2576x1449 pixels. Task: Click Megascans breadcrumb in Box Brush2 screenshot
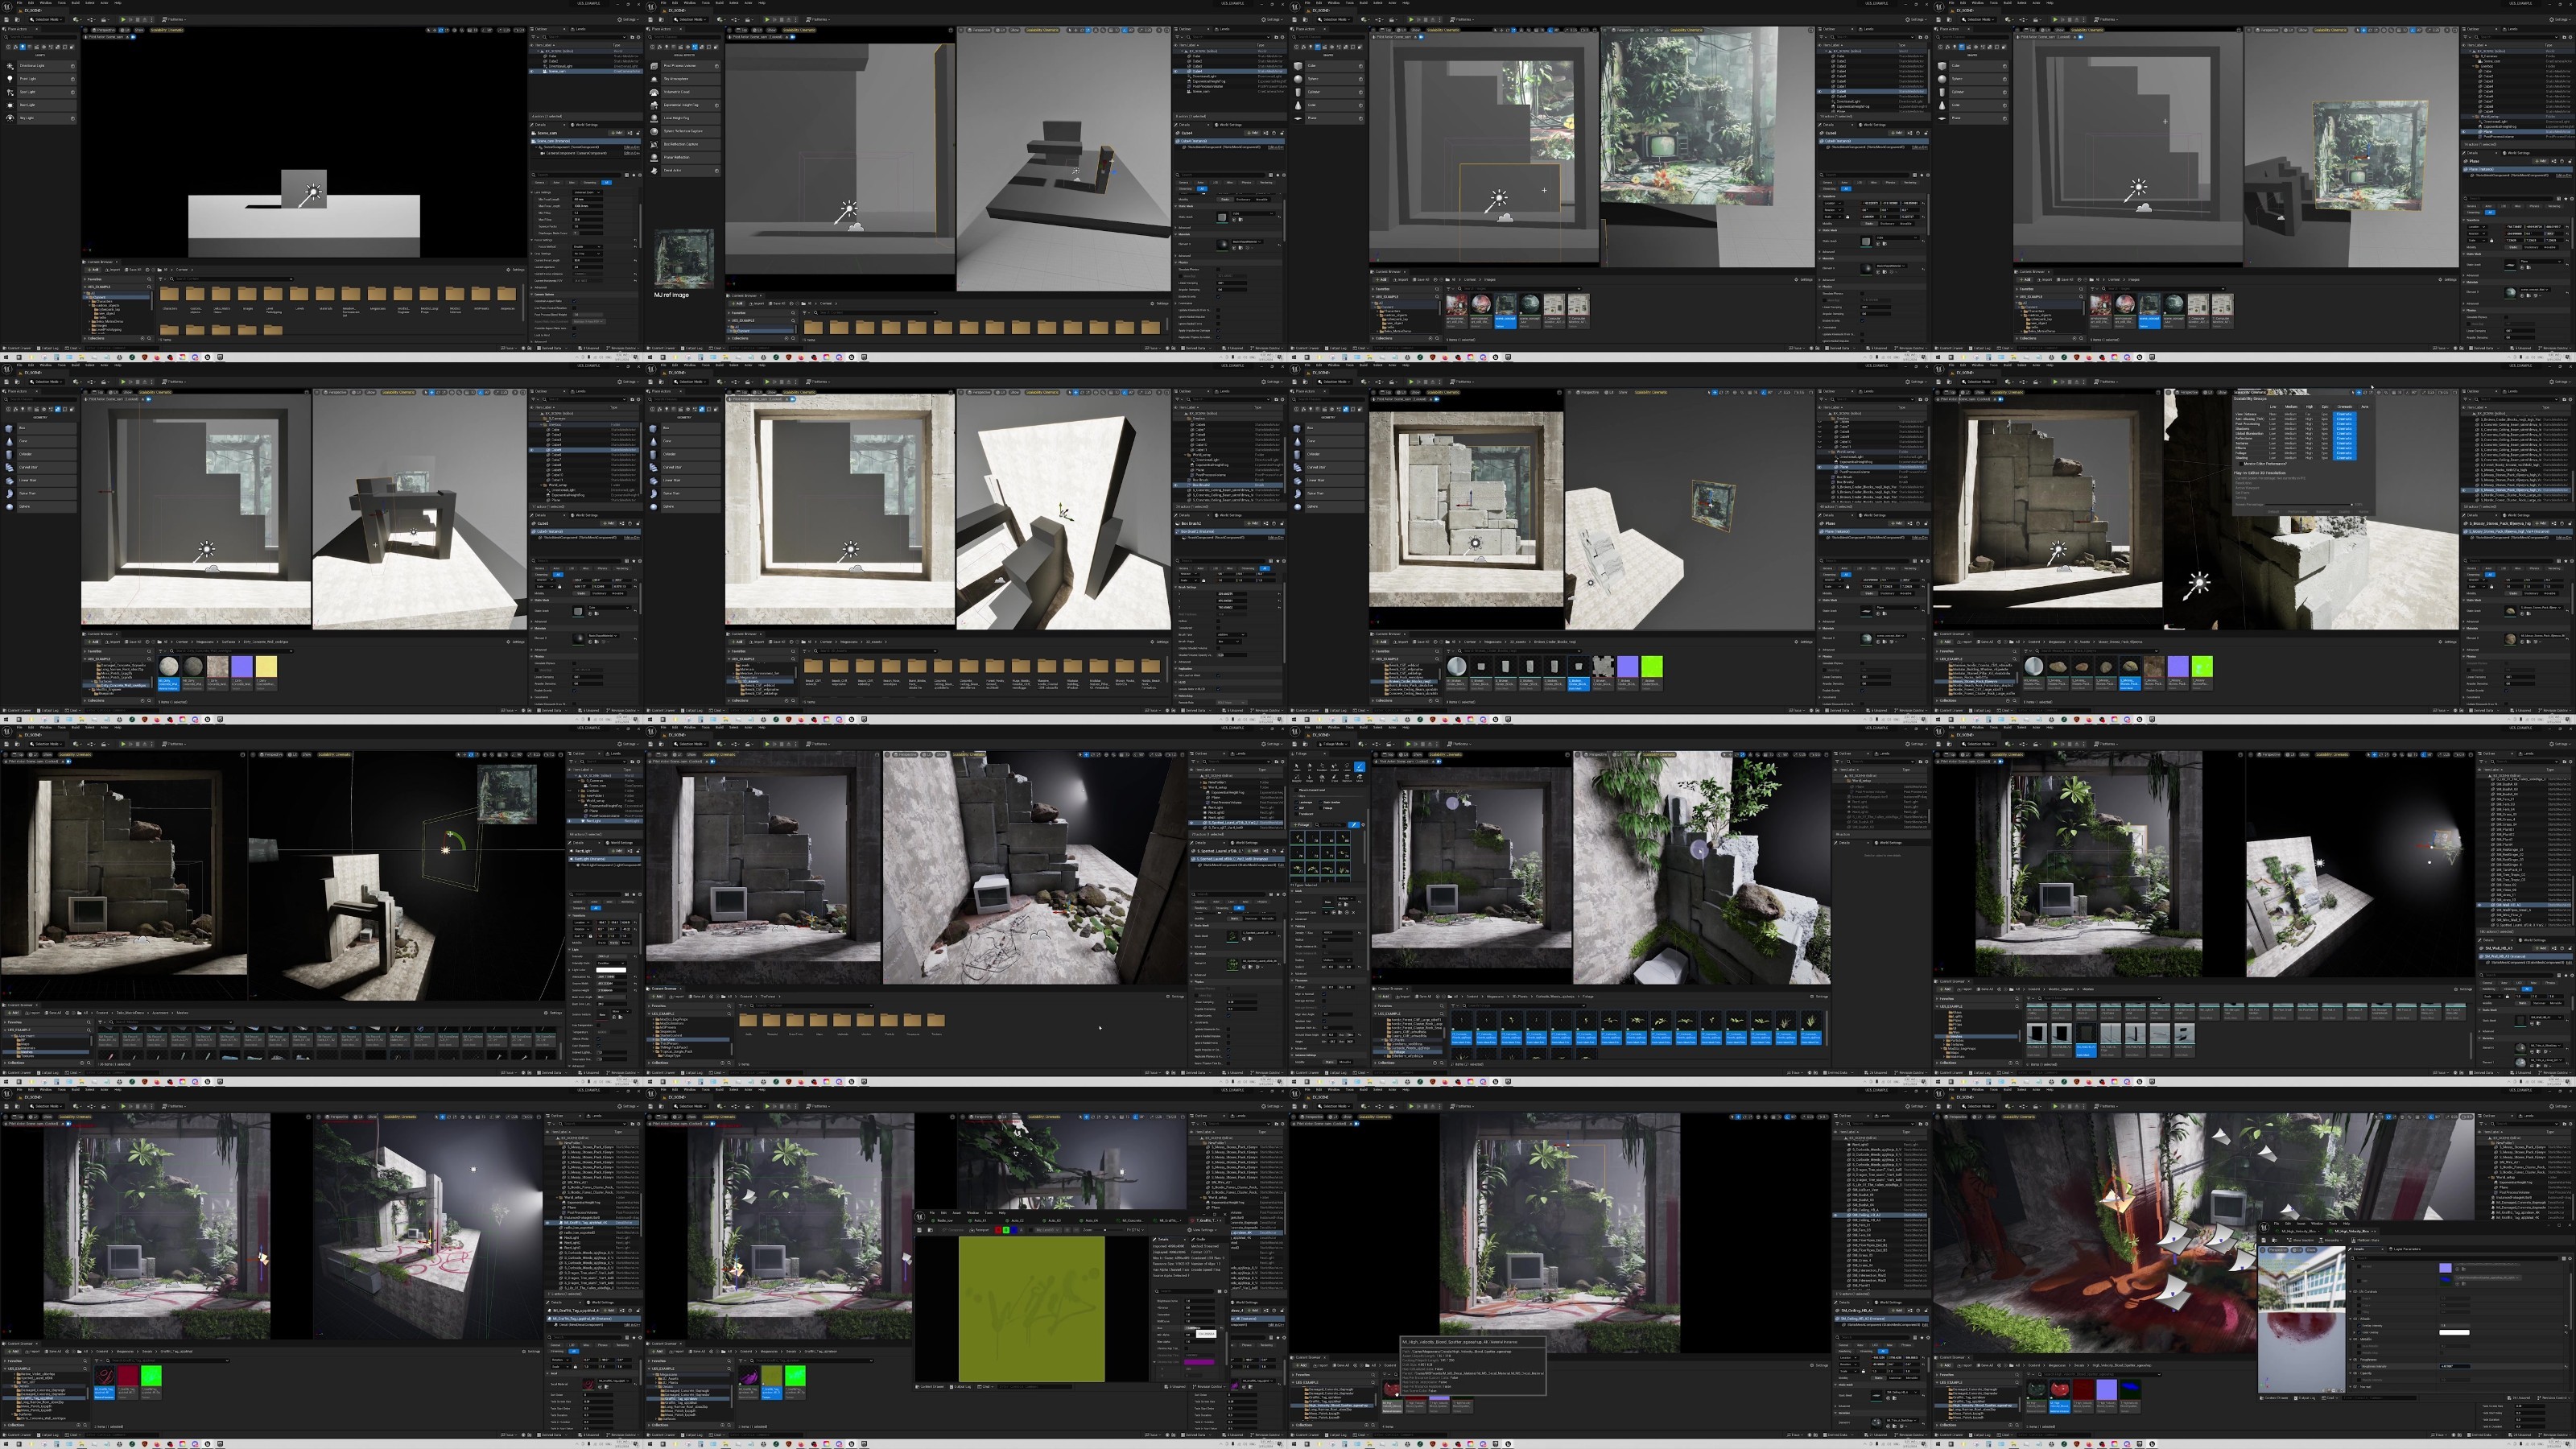pos(849,642)
